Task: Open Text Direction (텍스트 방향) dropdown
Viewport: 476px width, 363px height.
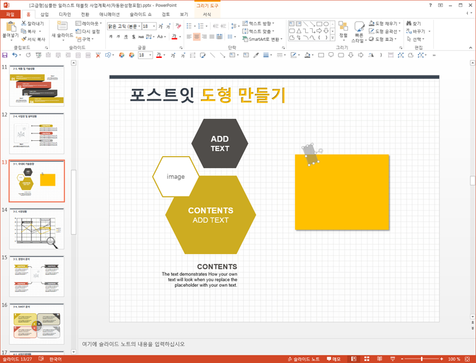Action: 258,23
